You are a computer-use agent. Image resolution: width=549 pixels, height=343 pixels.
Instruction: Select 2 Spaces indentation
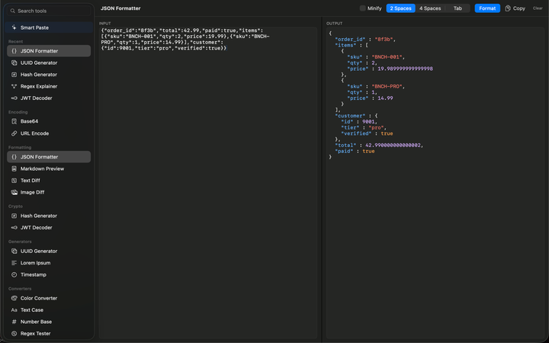[x=400, y=8]
